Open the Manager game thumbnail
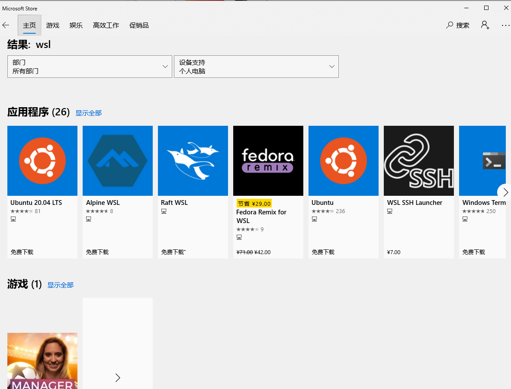The height and width of the screenshot is (389, 511). point(42,360)
